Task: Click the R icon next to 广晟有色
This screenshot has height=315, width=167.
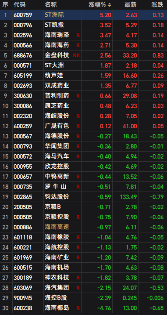Action: pyautogui.click(x=78, y=126)
